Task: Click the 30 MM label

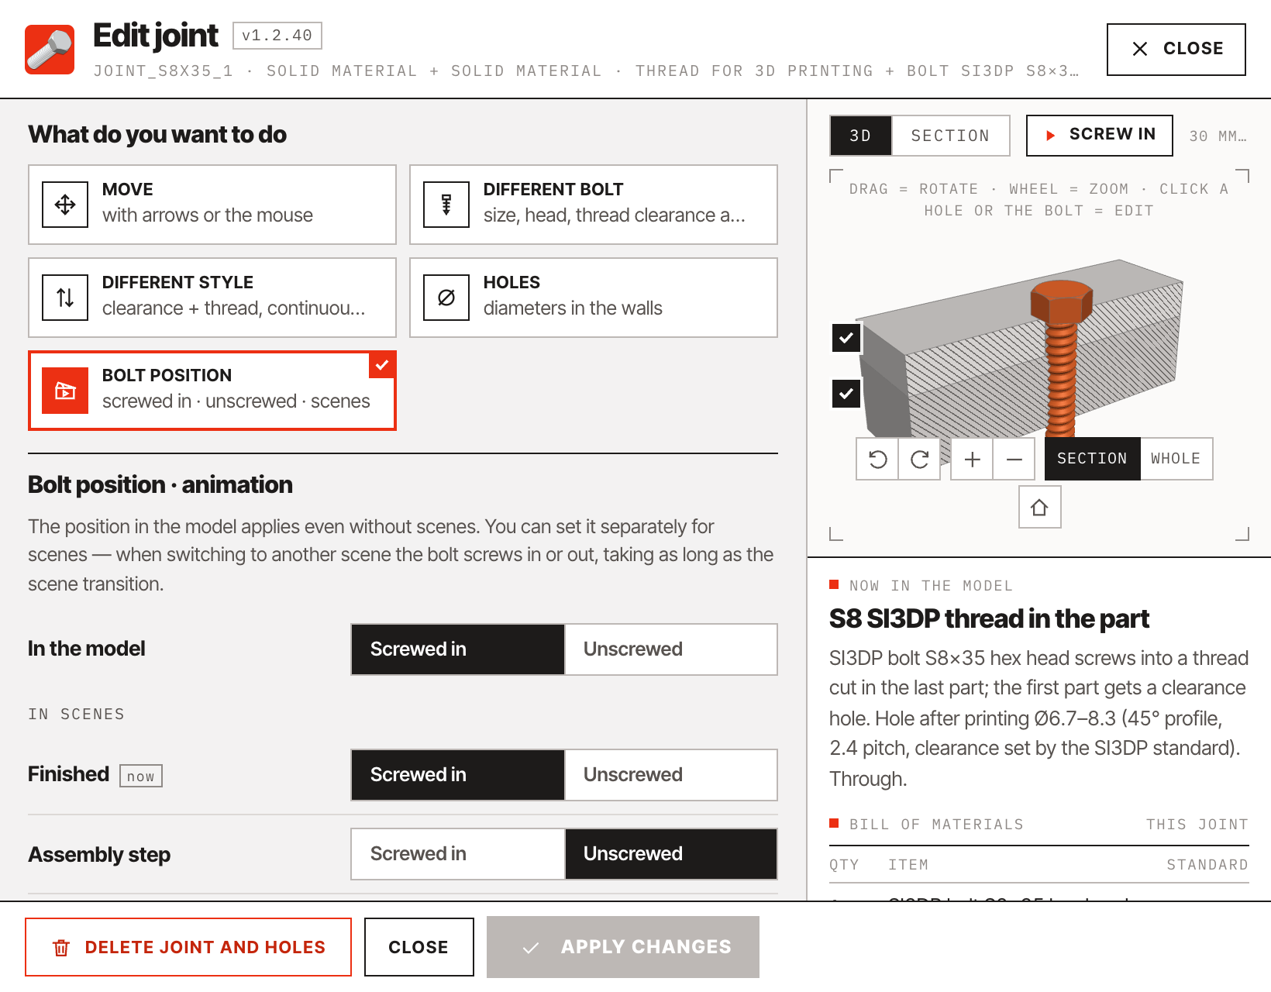Action: click(1218, 136)
